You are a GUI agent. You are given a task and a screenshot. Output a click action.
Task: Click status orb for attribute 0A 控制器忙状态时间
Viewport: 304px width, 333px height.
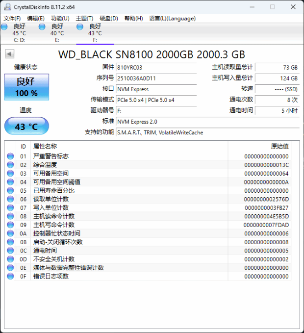point(10,233)
